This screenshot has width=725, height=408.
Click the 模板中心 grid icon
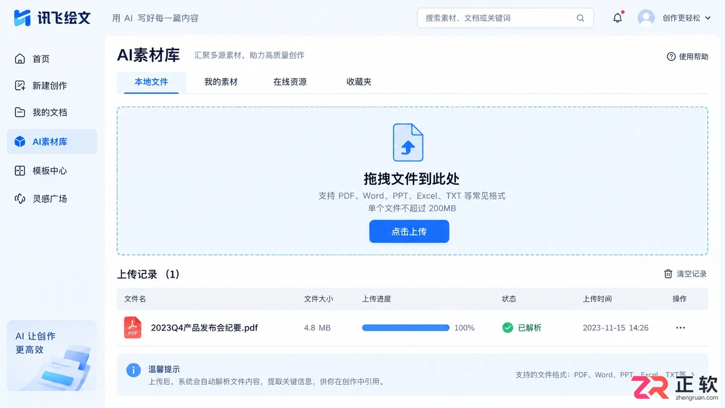20,171
